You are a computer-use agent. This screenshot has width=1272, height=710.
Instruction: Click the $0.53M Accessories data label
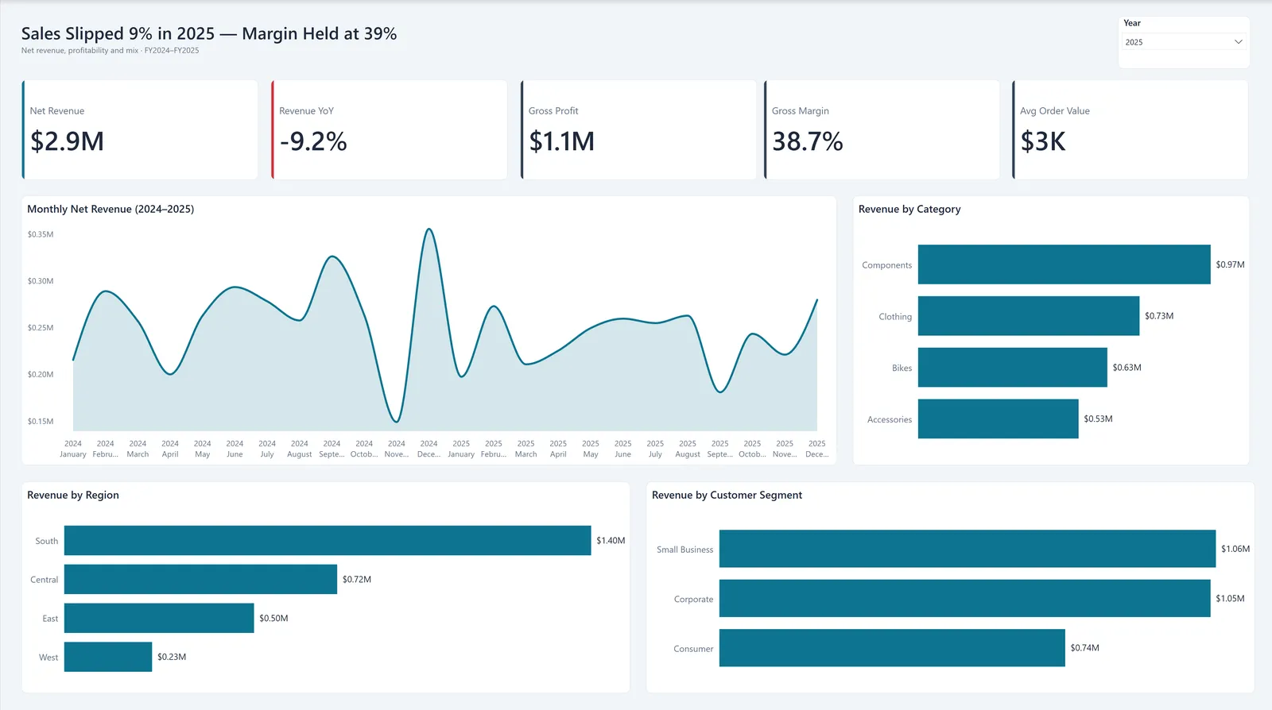tap(1098, 419)
